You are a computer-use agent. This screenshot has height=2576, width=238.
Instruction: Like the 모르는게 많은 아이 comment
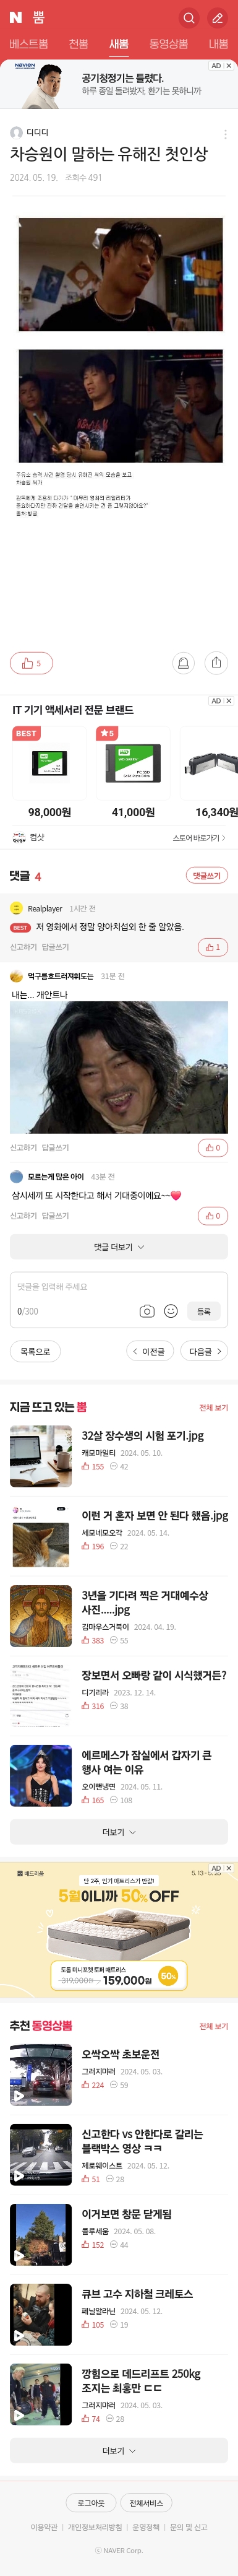click(212, 1216)
